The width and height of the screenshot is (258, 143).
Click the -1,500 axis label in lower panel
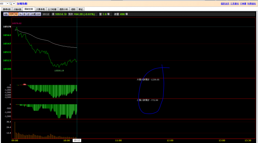(8, 116)
